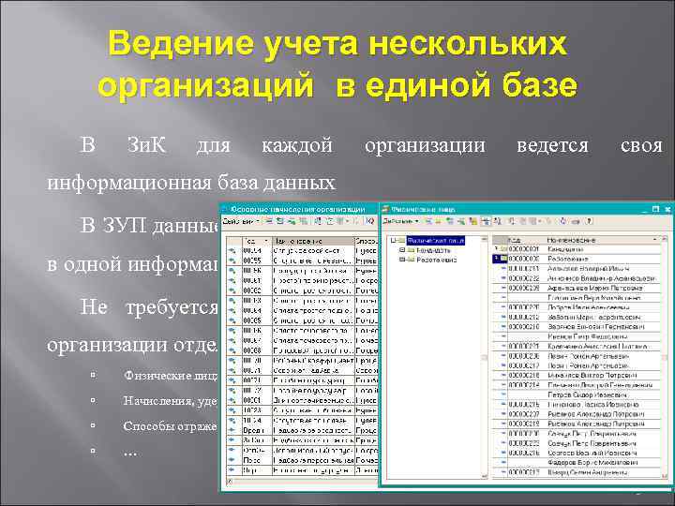Select accrual row with code 00065
The height and width of the screenshot is (506, 675).
[302, 320]
